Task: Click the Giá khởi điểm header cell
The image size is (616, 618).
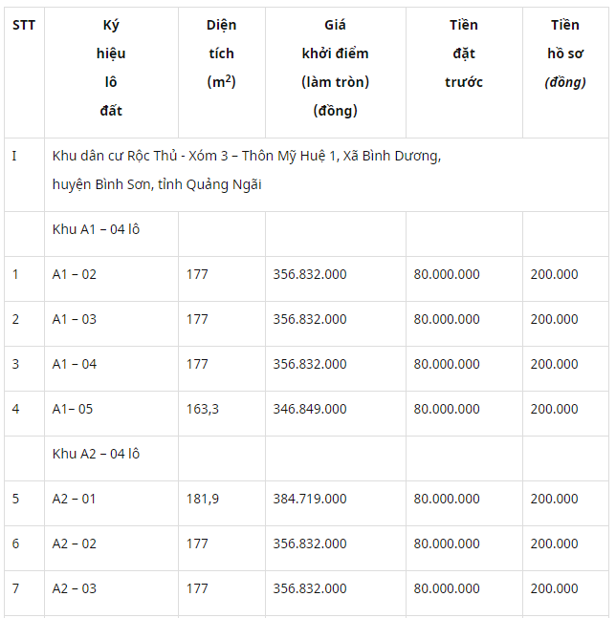Action: (335, 68)
